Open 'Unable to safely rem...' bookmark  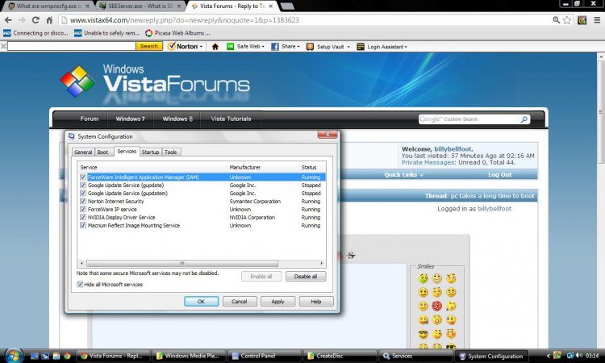pyautogui.click(x=106, y=33)
